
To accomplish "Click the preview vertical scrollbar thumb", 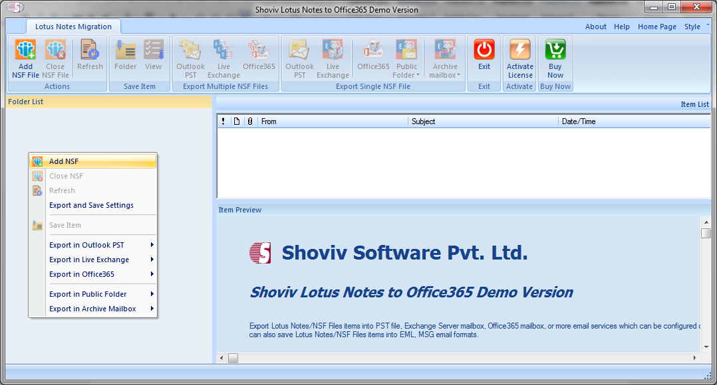I will [706, 233].
